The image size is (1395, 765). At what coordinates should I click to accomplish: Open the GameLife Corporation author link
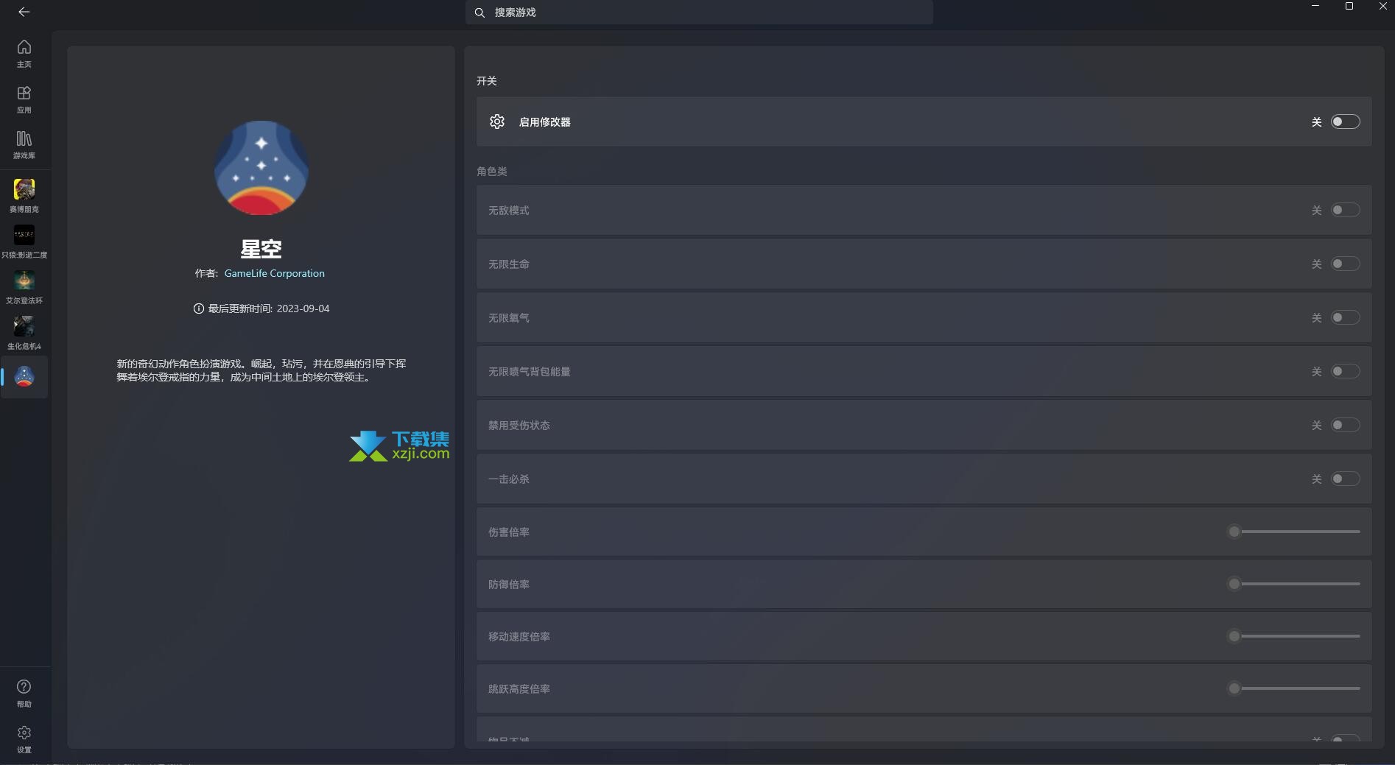click(x=274, y=273)
